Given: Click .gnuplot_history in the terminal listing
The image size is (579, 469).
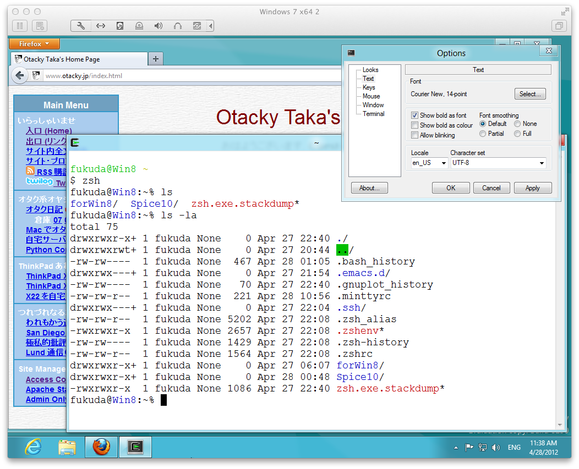Looking at the screenshot, I should 385,285.
